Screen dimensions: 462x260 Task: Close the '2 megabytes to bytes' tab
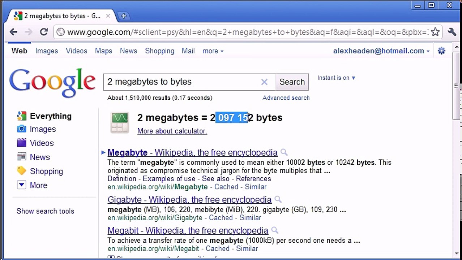(108, 16)
